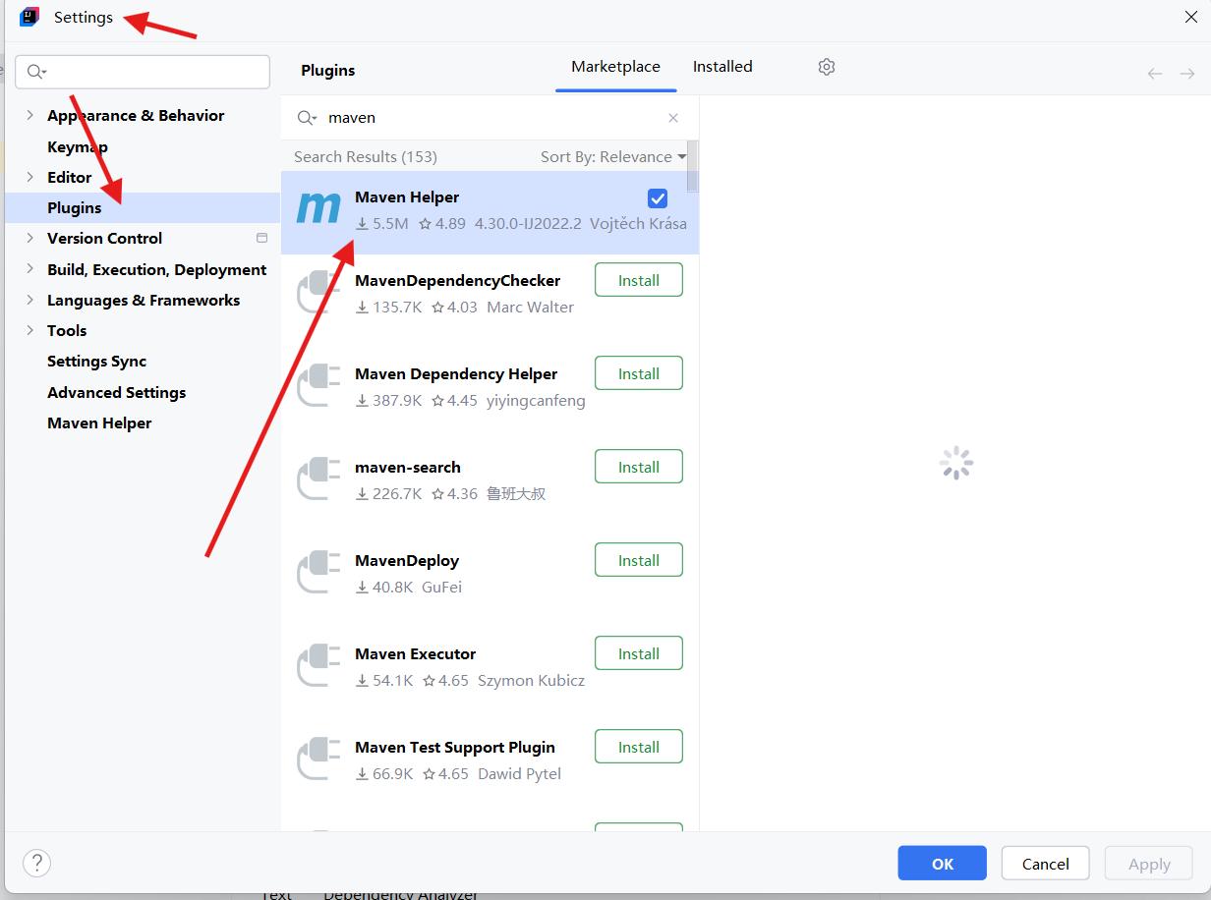The width and height of the screenshot is (1211, 900).
Task: Go back with the left arrow
Action: [1155, 74]
